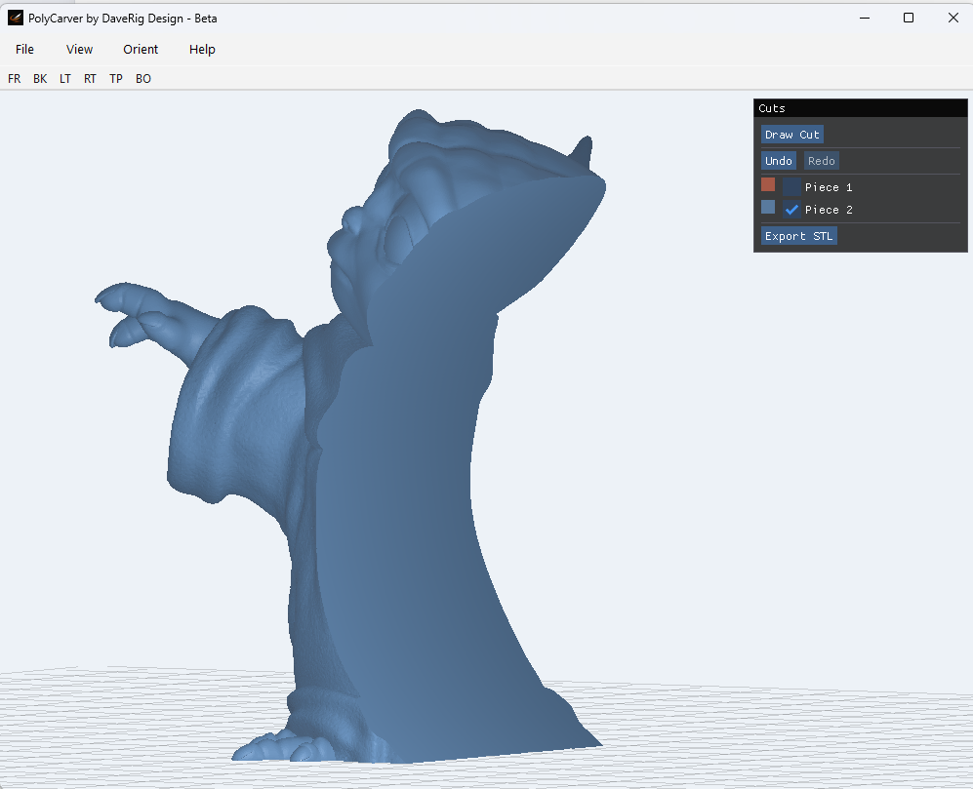Click the Cuts panel title bar

[x=861, y=108]
